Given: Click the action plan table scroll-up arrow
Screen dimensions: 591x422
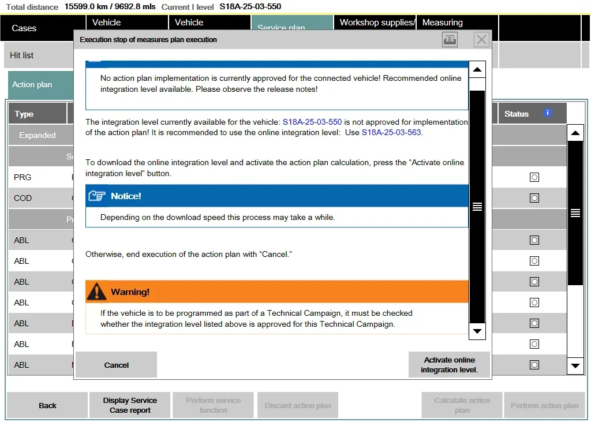Looking at the screenshot, I should pos(575,133).
